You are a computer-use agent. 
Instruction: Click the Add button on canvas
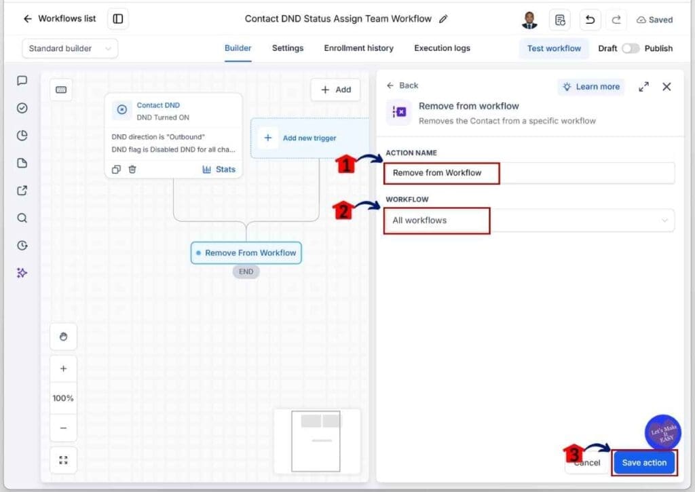335,90
